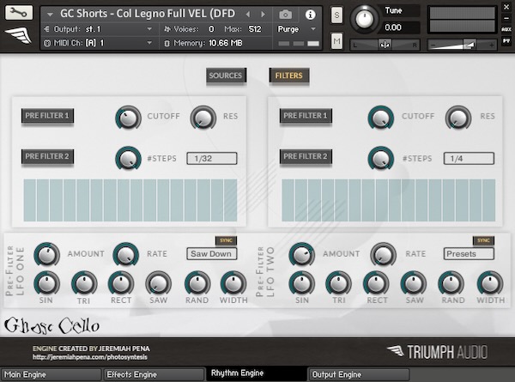Click LFO One RAND knob
Viewport: 515px width, 382px height.
point(197,284)
